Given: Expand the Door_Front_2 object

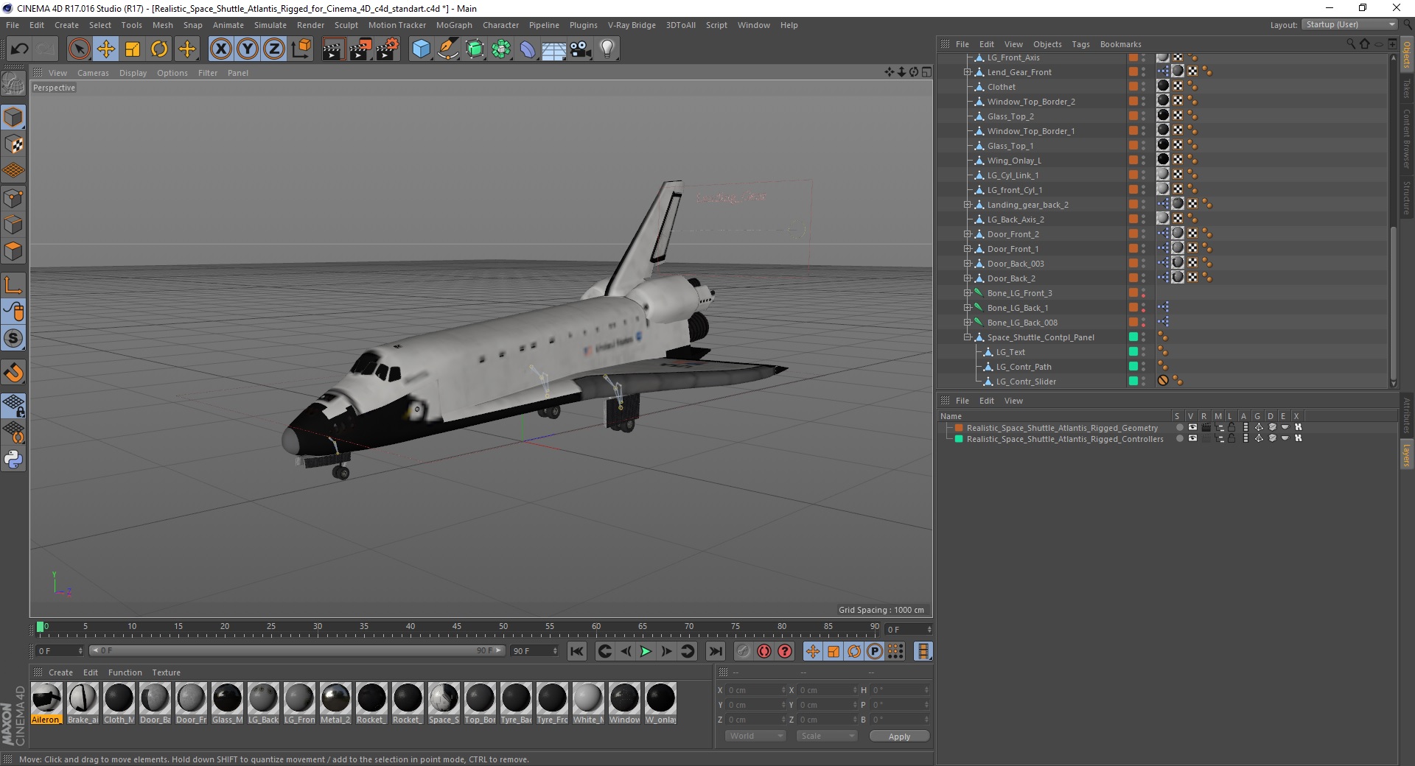Looking at the screenshot, I should (x=967, y=234).
